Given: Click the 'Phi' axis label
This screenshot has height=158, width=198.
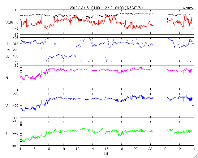Looking at the screenshot, I should pyautogui.click(x=8, y=50).
